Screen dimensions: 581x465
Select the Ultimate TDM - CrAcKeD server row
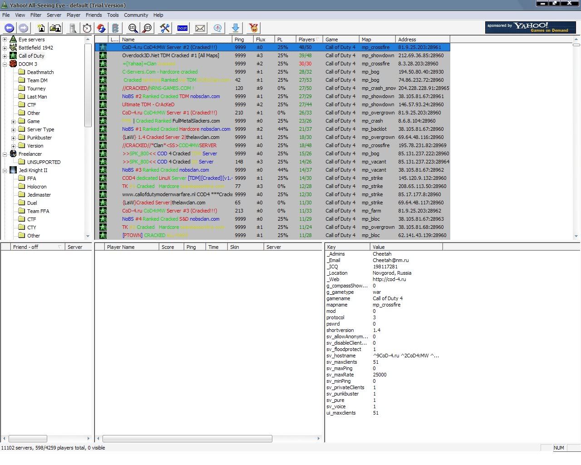tap(272, 104)
